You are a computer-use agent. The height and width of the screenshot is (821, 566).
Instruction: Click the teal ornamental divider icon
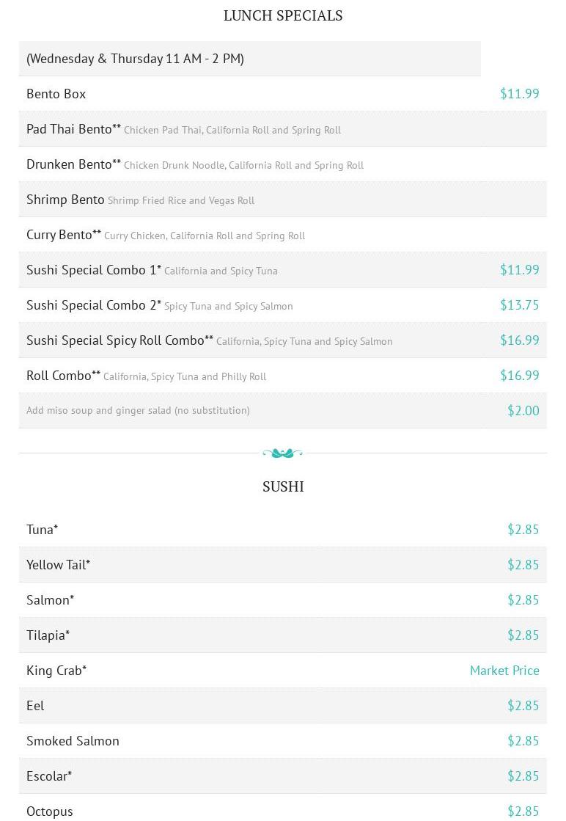(x=282, y=453)
